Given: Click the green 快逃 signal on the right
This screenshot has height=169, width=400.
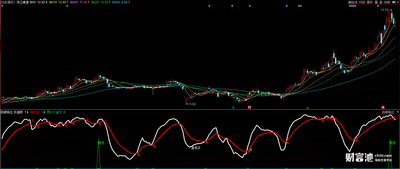Looking at the screenshot, I should 393,143.
